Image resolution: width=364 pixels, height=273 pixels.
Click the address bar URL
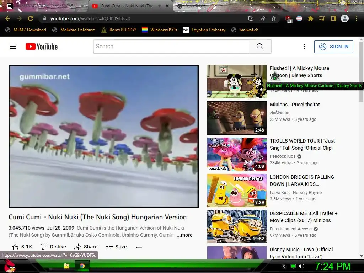(90, 18)
